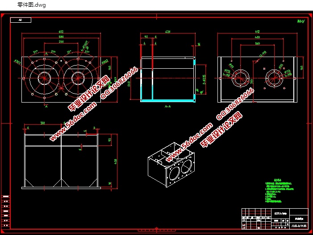Select the cyan right-side flange in section view

point(195,79)
